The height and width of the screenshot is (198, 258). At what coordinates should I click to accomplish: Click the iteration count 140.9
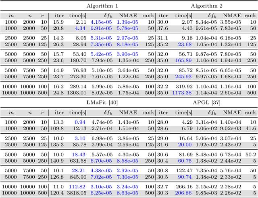click(x=57, y=161)
